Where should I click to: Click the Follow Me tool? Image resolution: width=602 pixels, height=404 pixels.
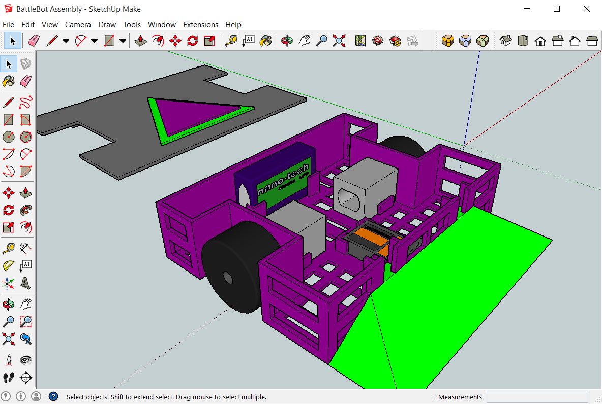(x=25, y=210)
